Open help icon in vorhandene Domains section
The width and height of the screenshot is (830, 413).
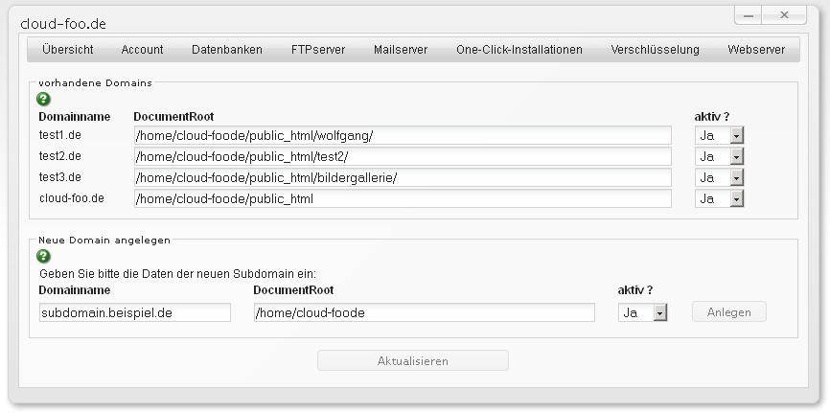43,99
